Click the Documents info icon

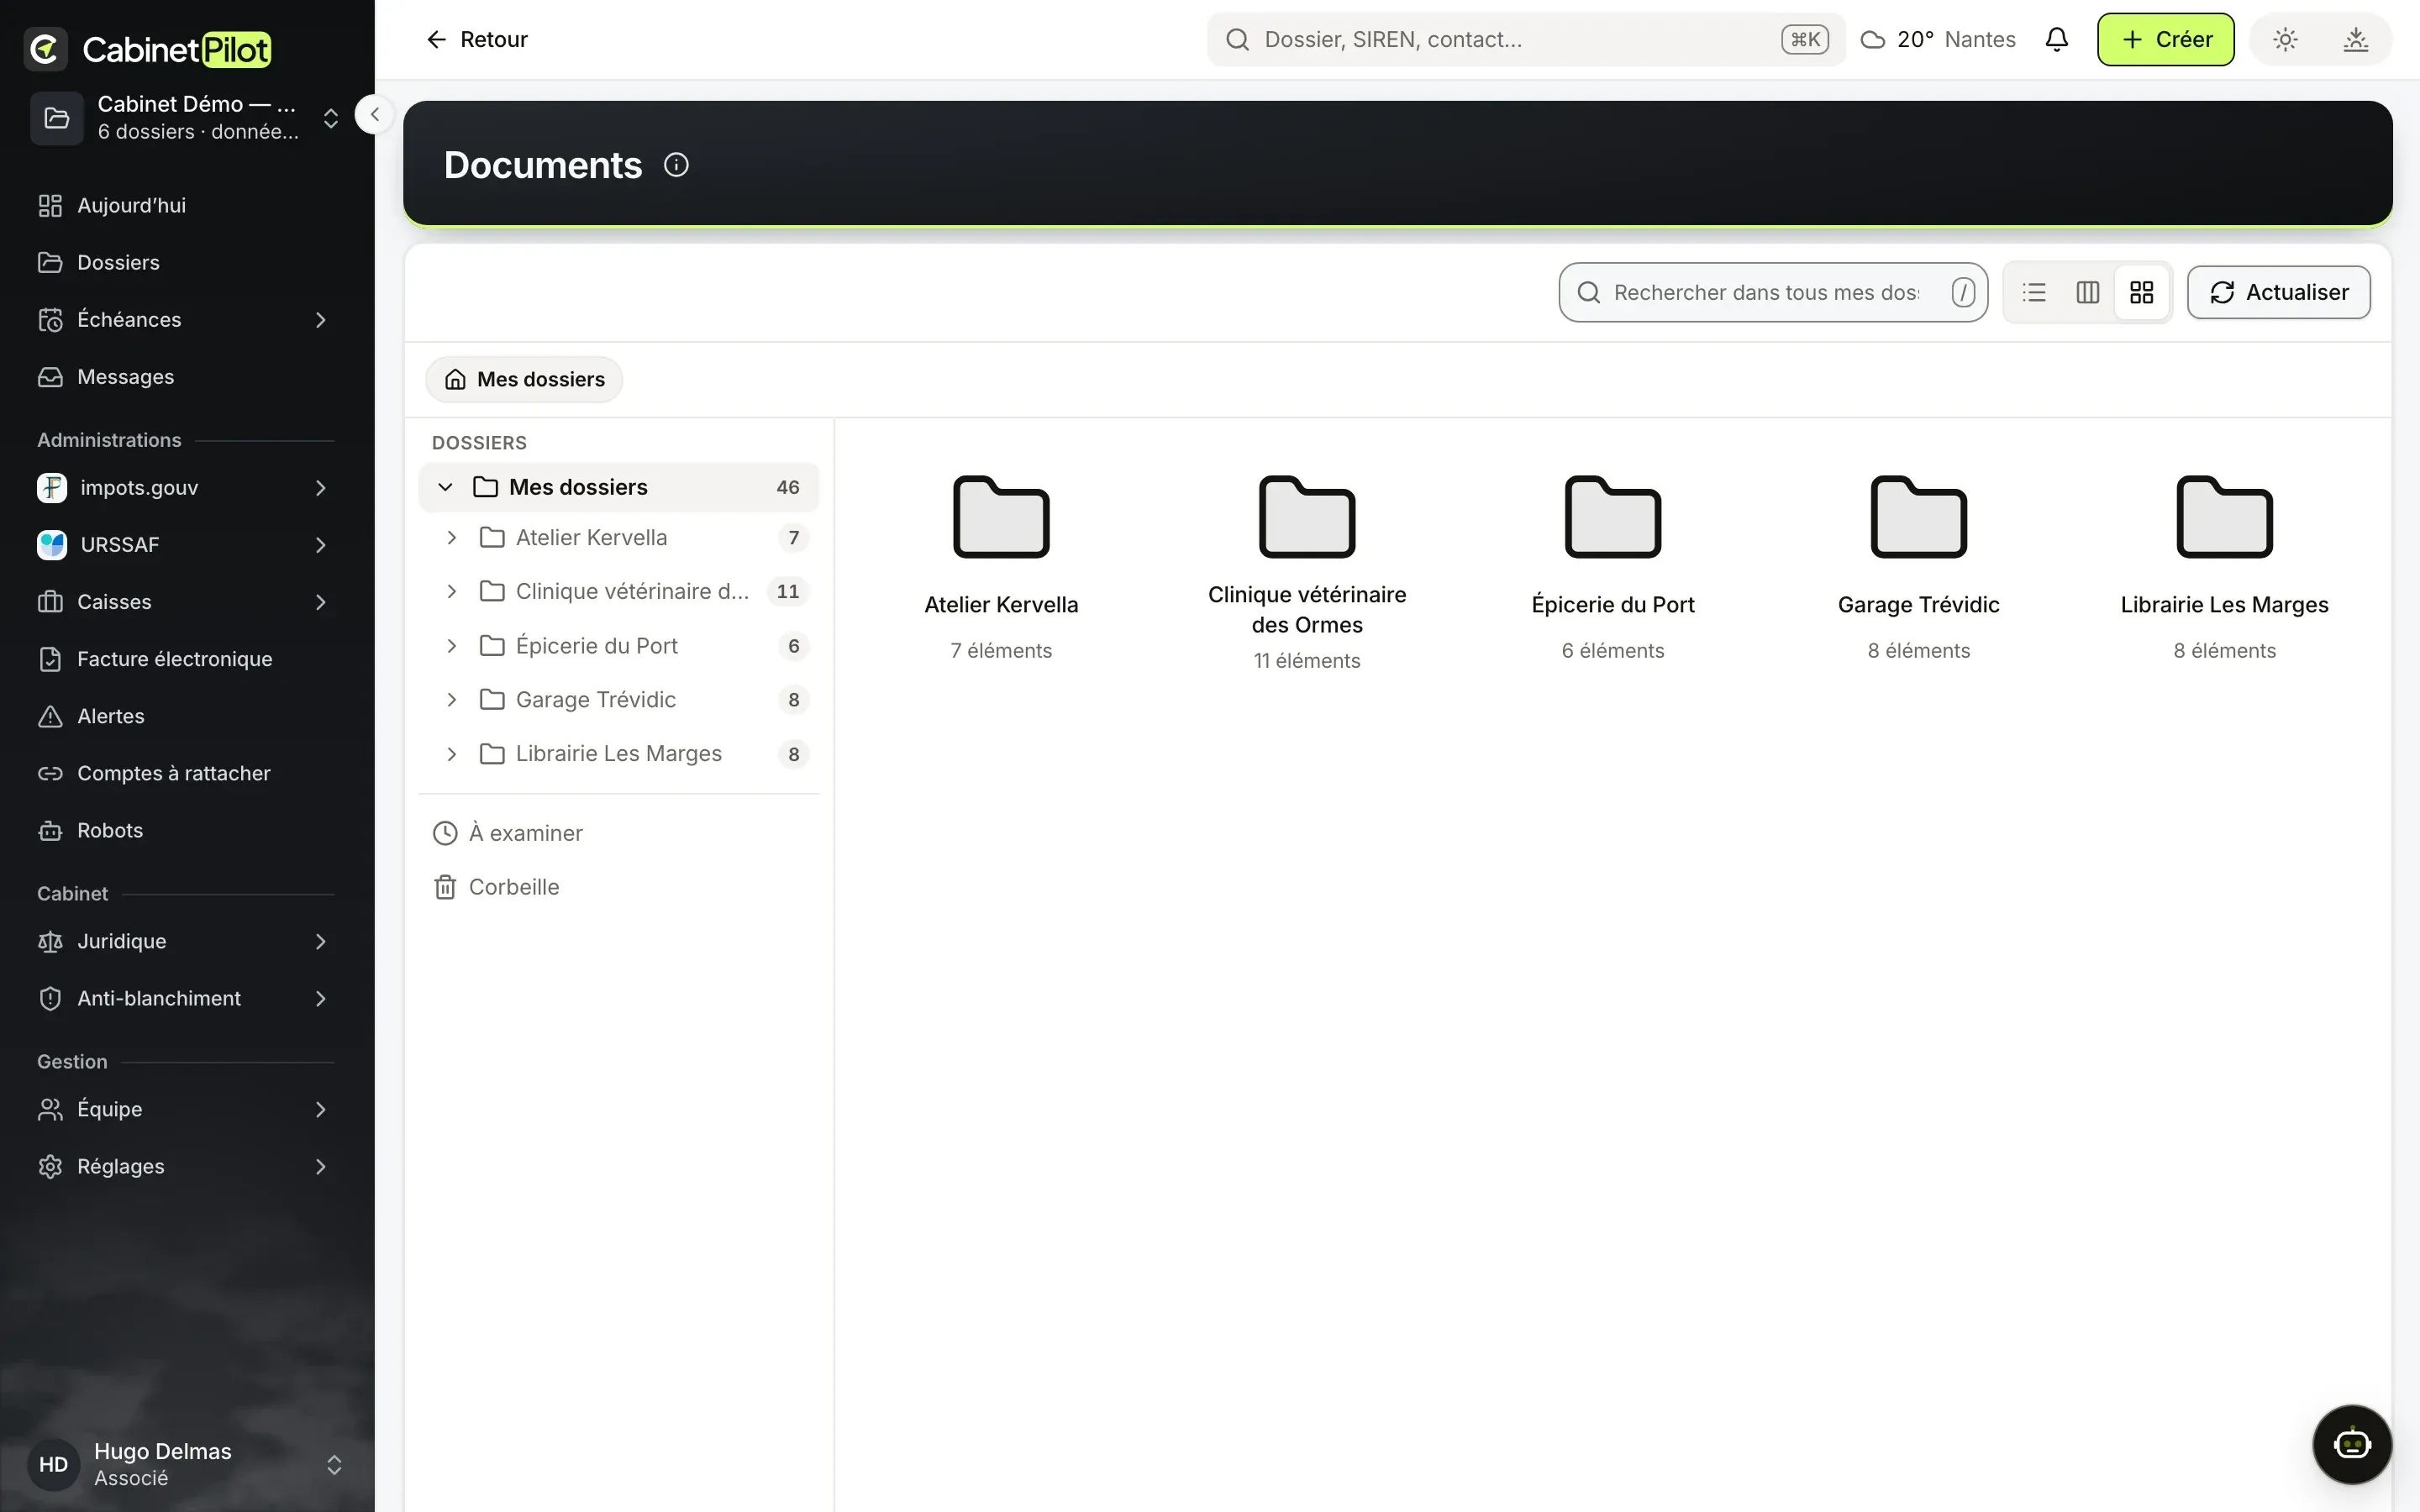676,165
